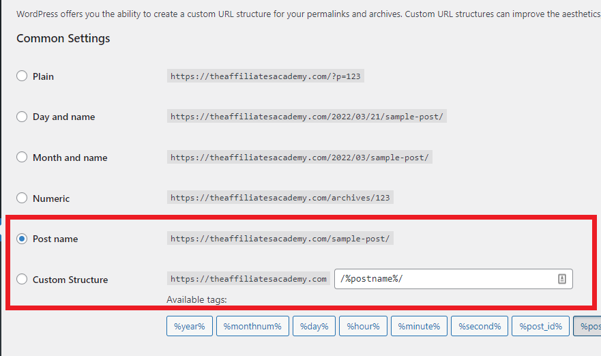This screenshot has height=356, width=601.
Task: Insert the %post_id% tag
Action: [540, 326]
